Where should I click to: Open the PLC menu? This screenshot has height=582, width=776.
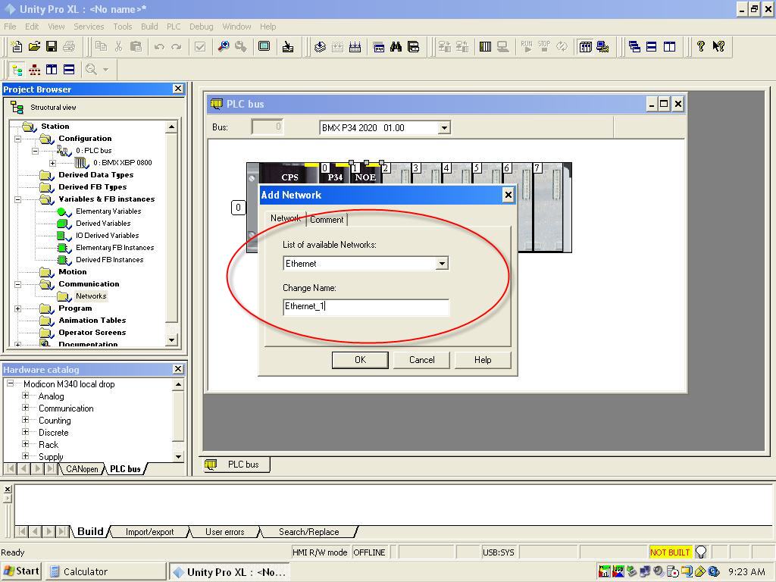tap(174, 27)
